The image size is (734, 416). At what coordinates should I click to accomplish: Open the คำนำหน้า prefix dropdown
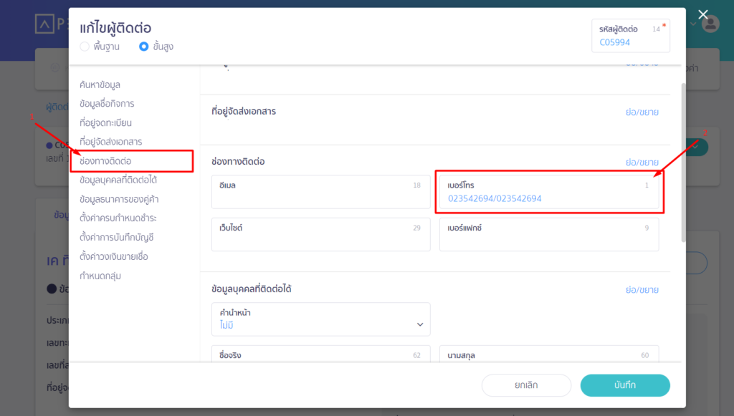pyautogui.click(x=321, y=319)
